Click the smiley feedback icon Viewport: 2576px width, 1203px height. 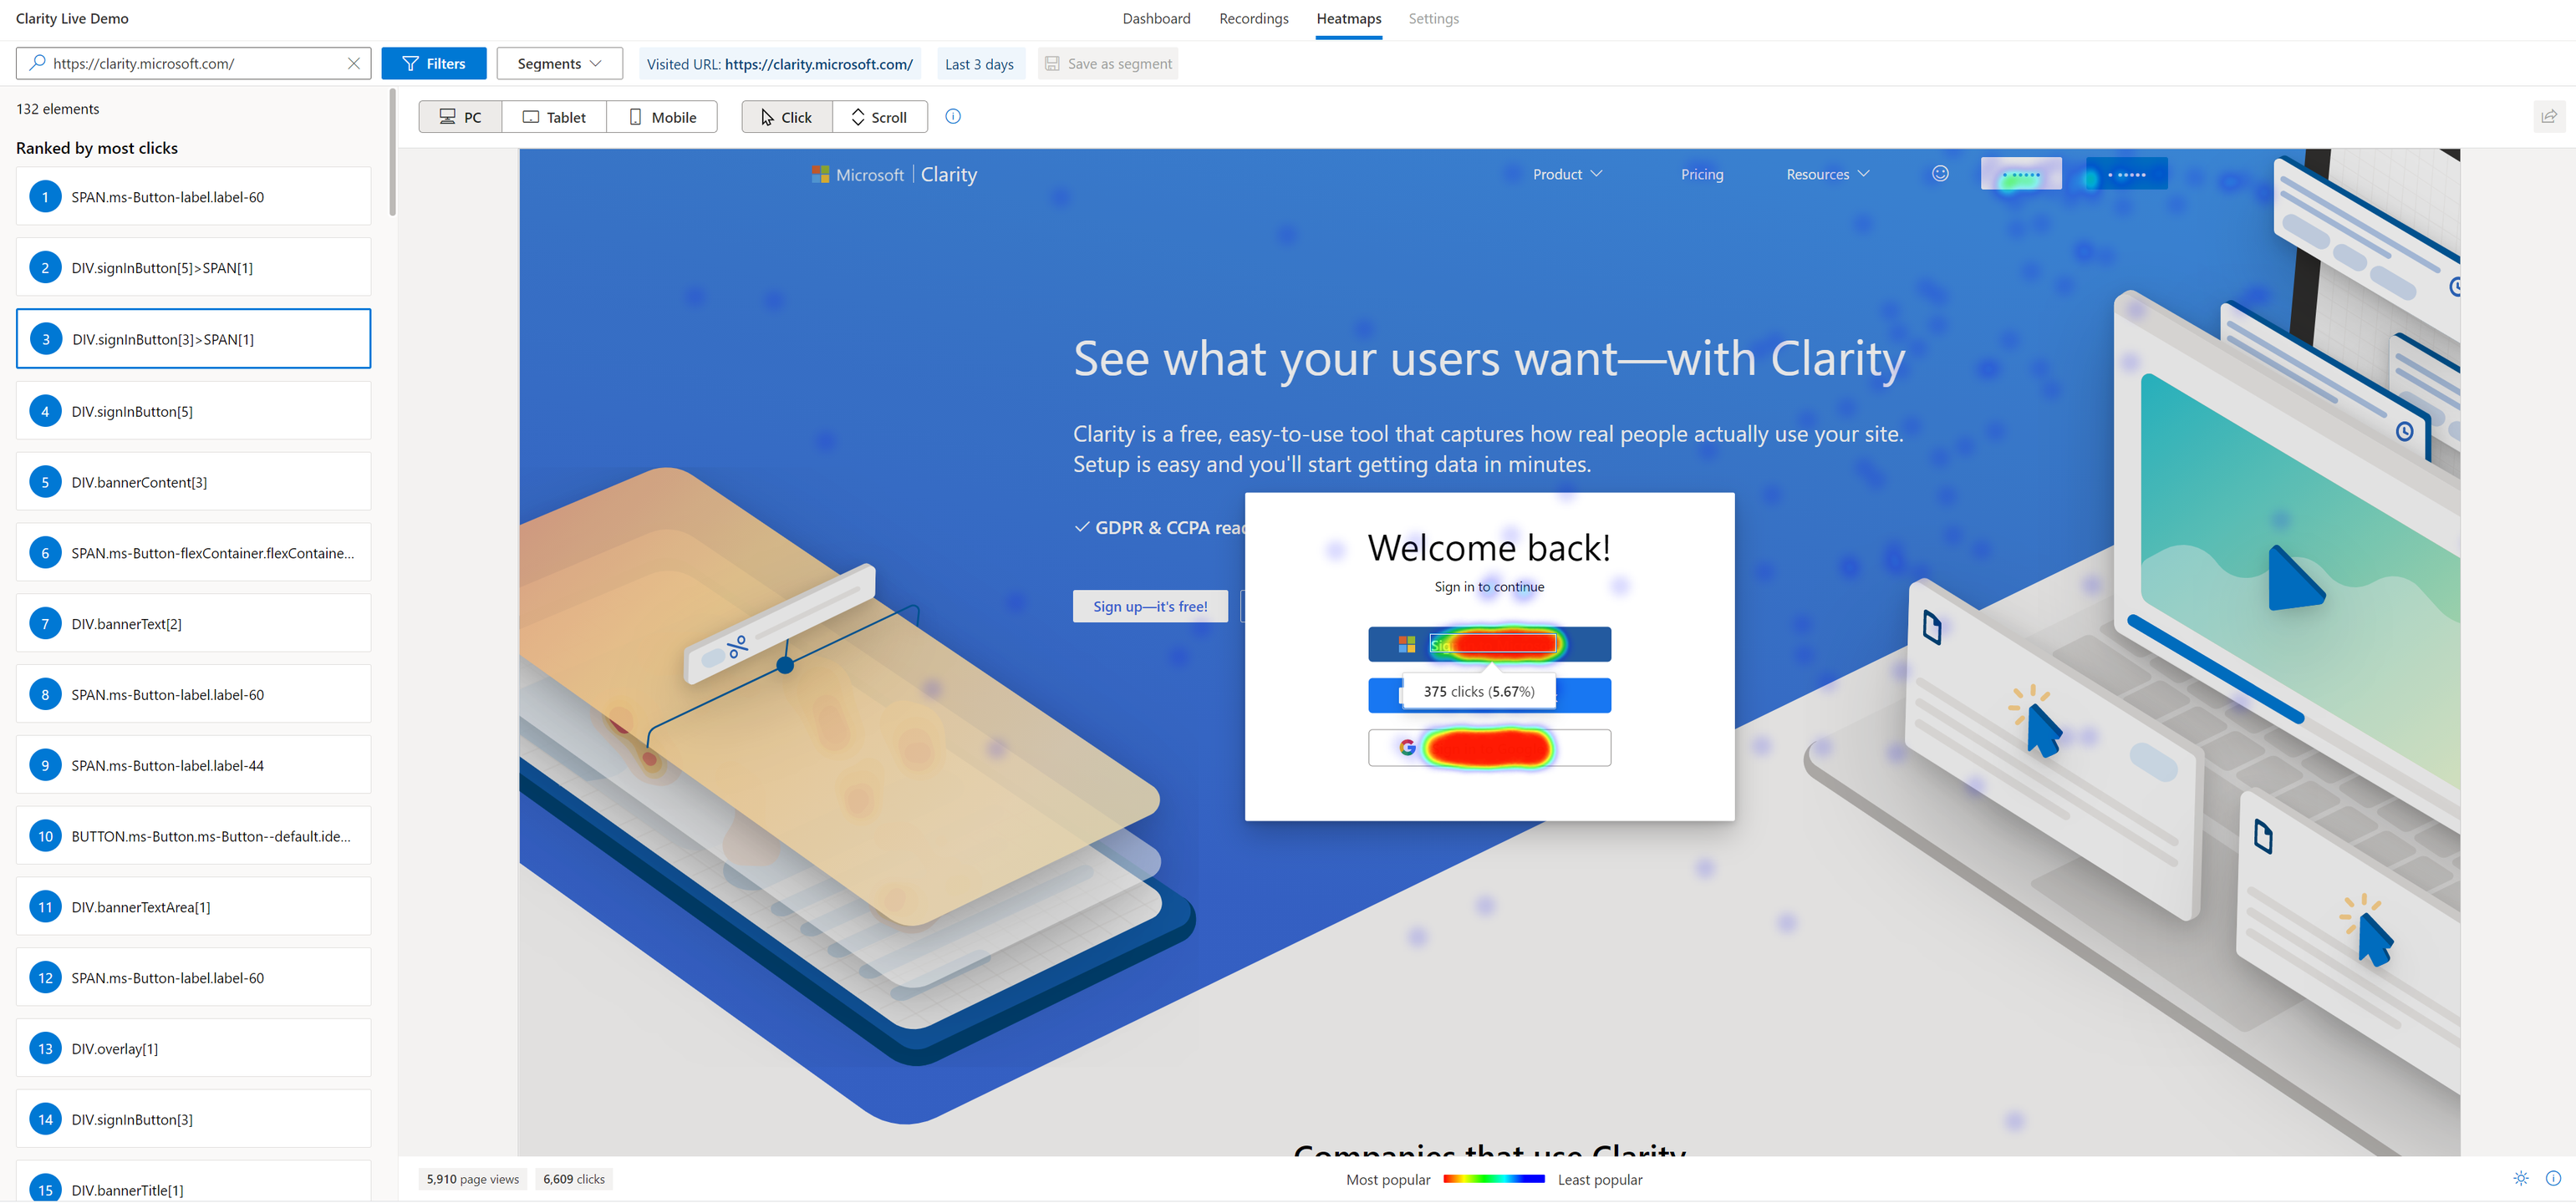(1940, 174)
